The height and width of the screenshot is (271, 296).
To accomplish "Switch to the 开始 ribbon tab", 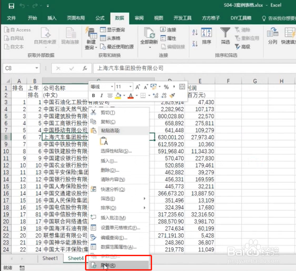I will (x=32, y=18).
